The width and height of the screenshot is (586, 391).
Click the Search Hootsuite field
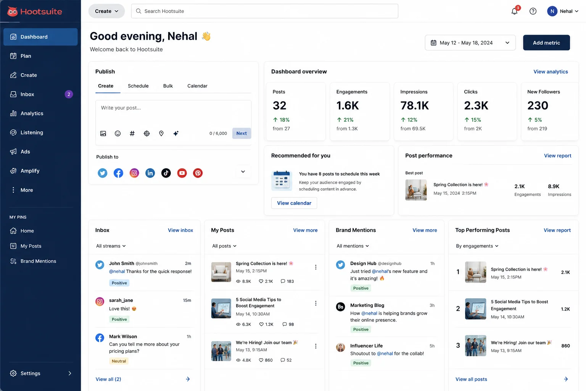(264, 11)
